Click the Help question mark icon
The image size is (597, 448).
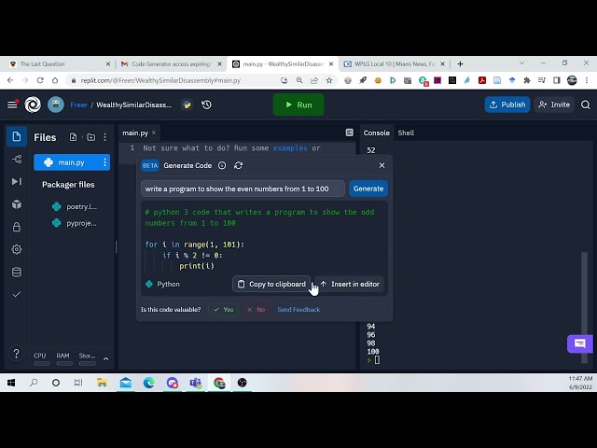[17, 354]
